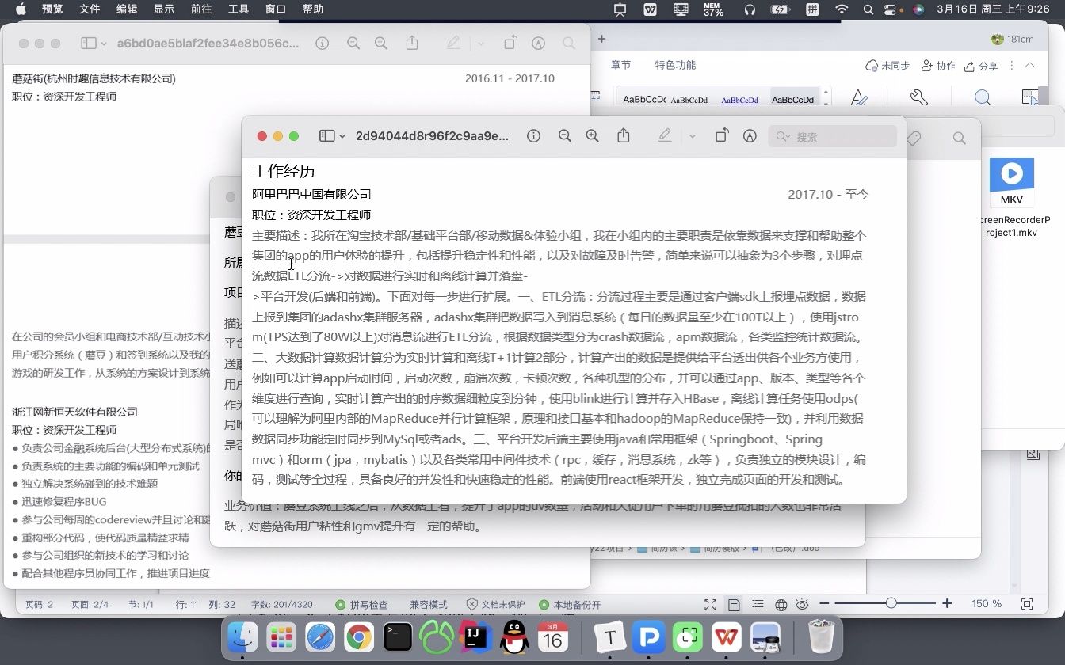Switch to 章节 ribbon tab in WPS

(621, 65)
